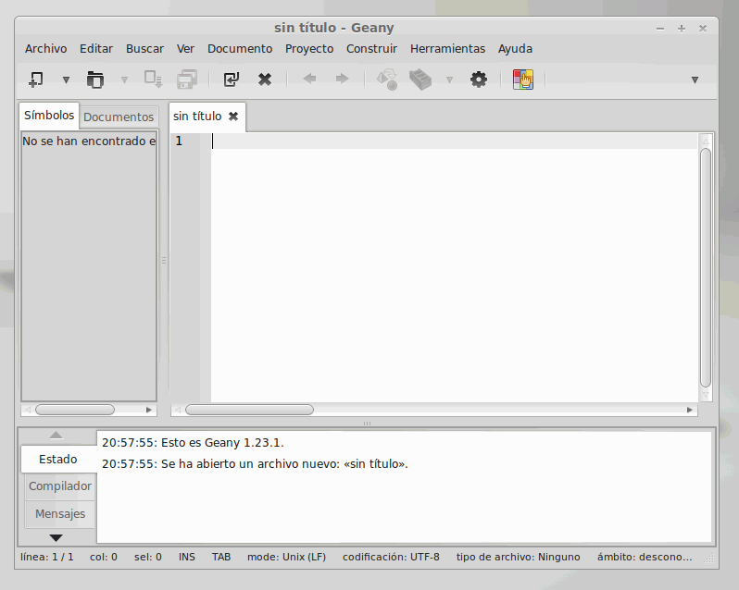This screenshot has width=739, height=590.
Task: Click the New file toolbar icon
Action: 36,80
